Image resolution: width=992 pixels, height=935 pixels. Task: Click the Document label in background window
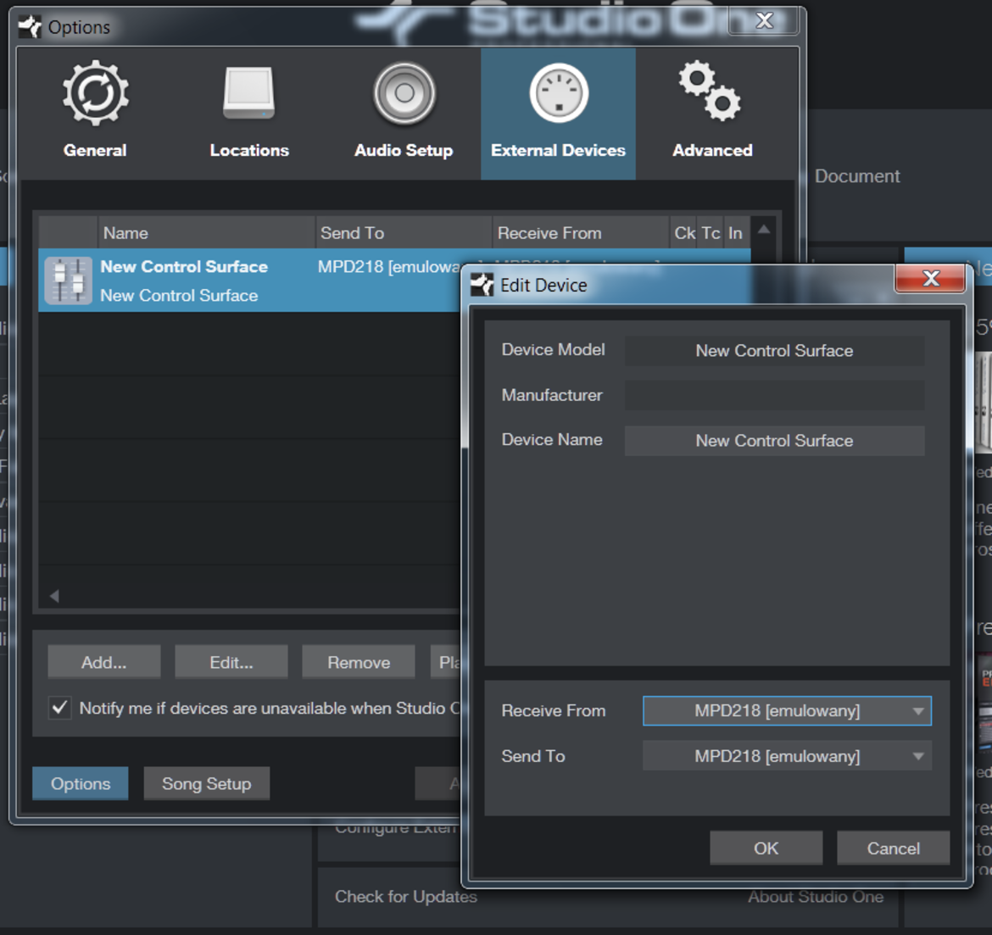pos(856,175)
